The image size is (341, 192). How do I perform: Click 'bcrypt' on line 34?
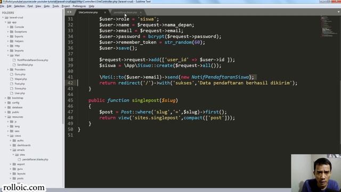click(156, 37)
